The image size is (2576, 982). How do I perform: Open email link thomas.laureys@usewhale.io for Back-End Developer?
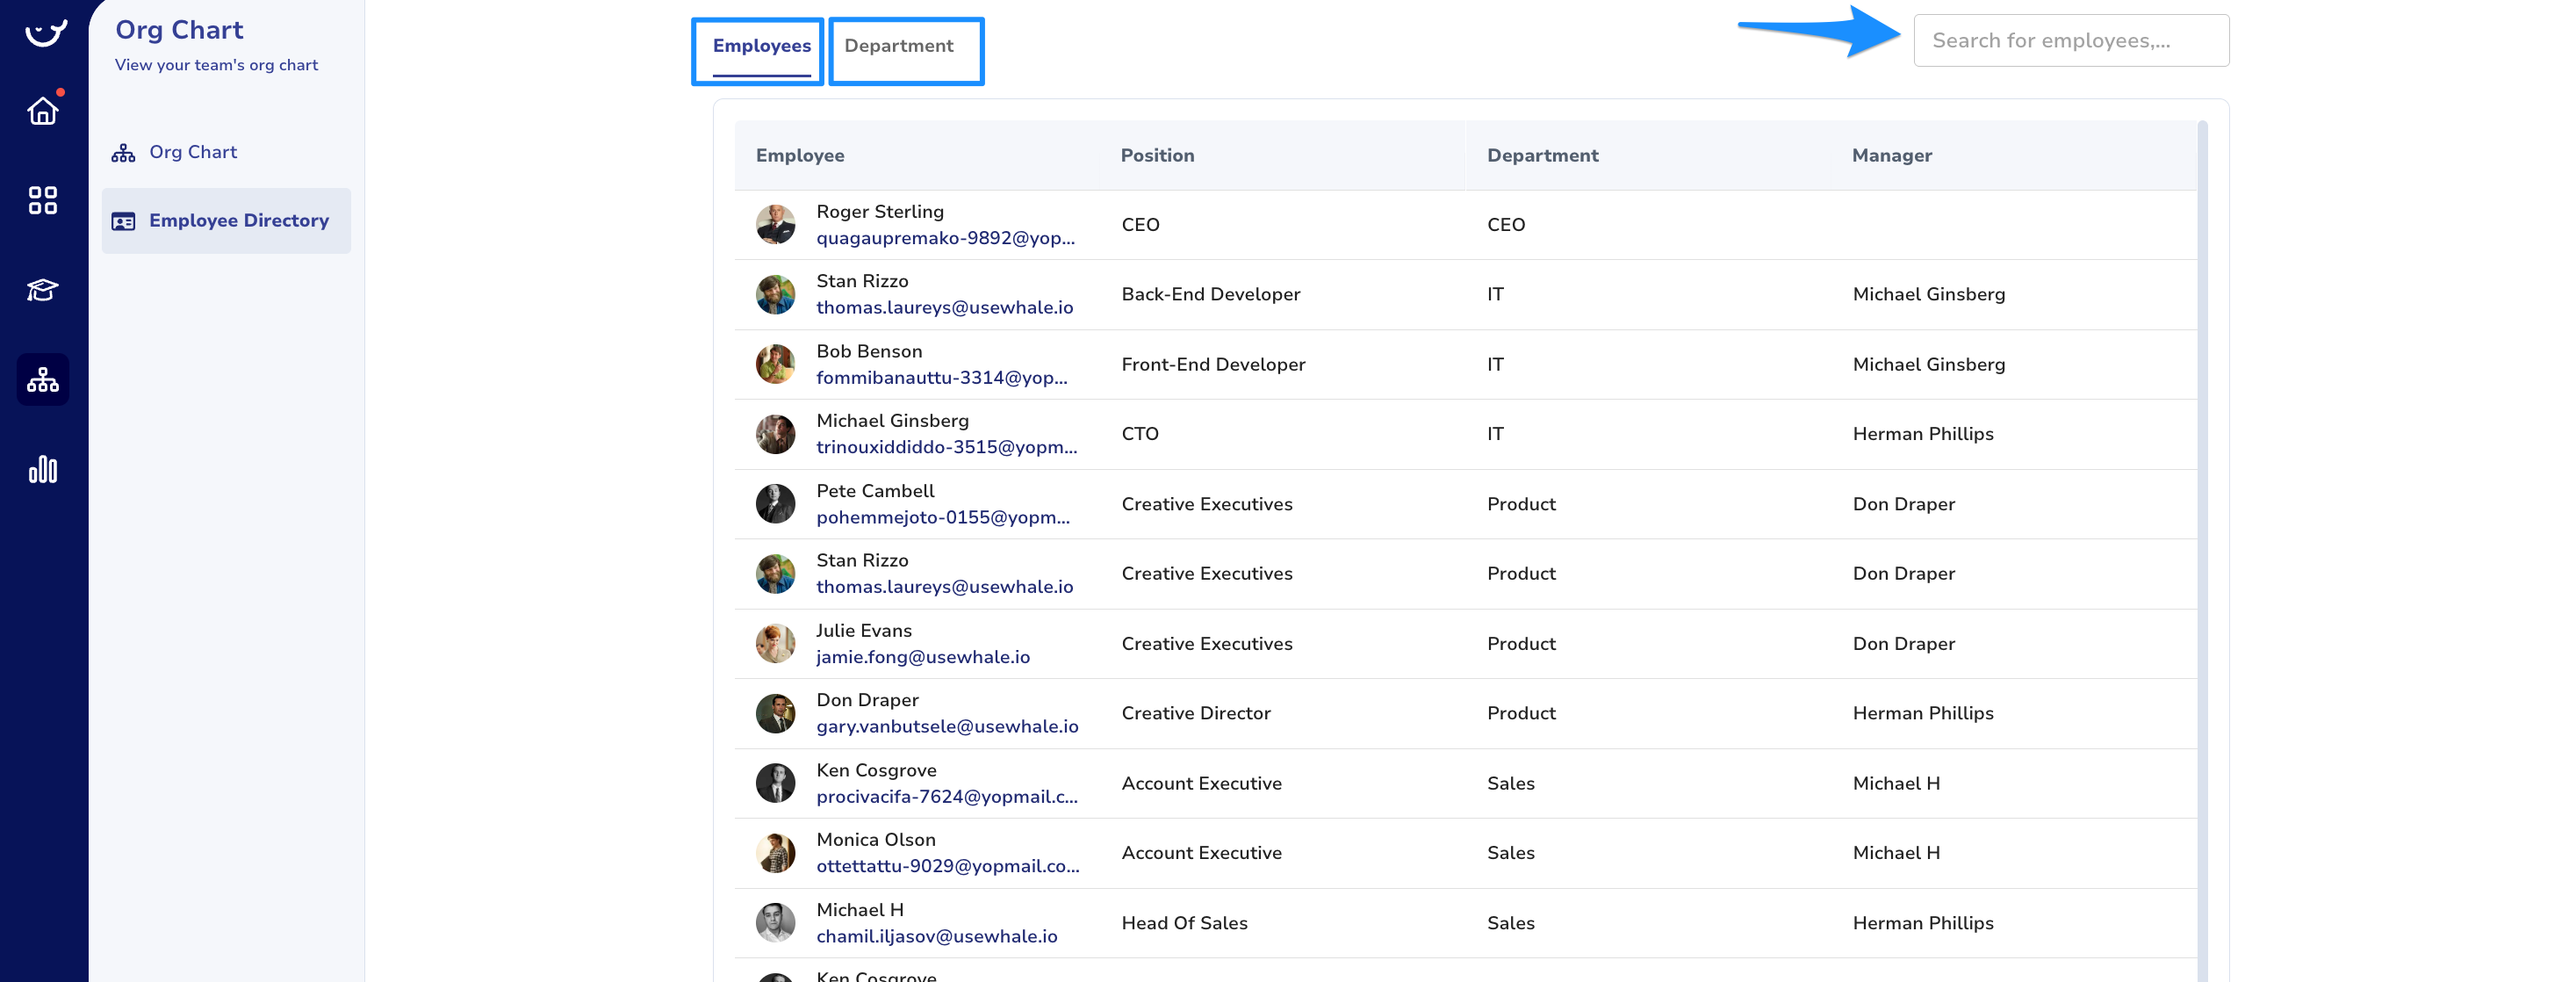pos(944,308)
